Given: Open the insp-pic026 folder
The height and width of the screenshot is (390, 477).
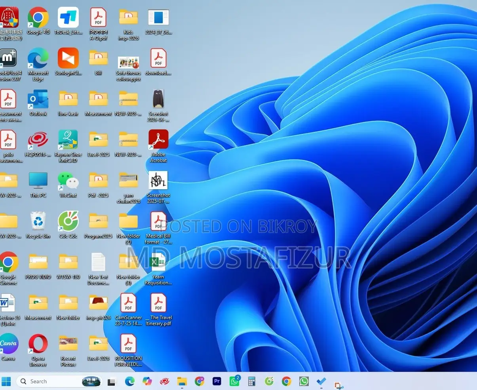Looking at the screenshot, I should 98,306.
